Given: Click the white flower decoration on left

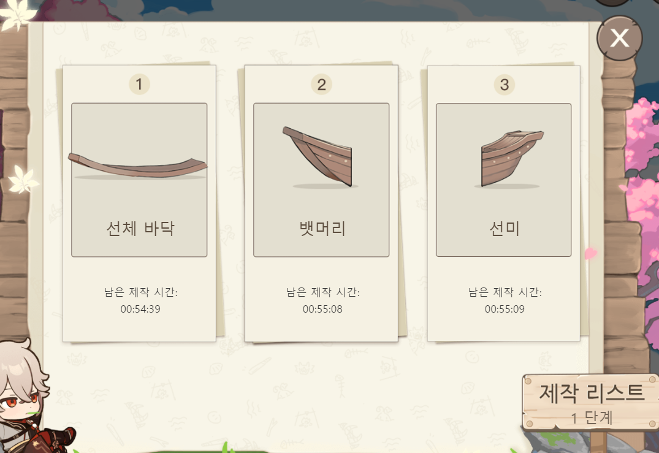Looking at the screenshot, I should click(x=23, y=180).
